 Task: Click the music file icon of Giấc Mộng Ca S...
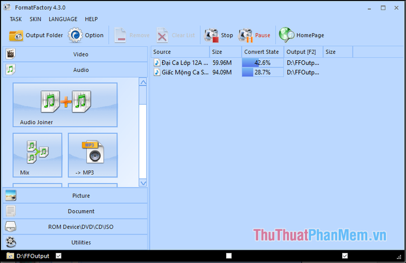click(x=157, y=72)
